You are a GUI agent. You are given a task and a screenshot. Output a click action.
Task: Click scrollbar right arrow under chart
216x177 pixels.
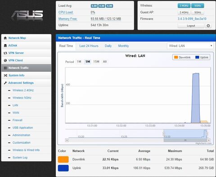[x=209, y=140]
